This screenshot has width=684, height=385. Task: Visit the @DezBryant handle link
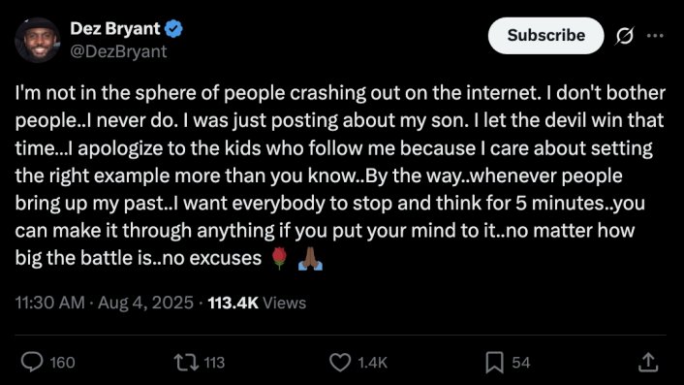coord(118,51)
